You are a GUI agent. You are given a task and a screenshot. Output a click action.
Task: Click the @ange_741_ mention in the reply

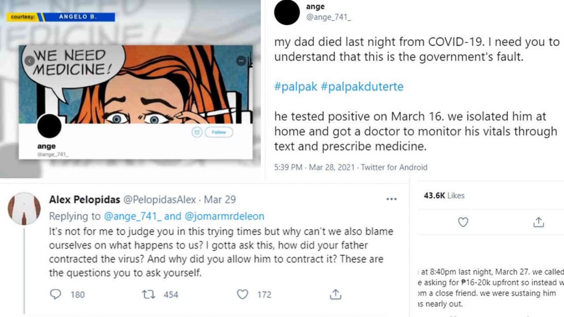pos(133,216)
